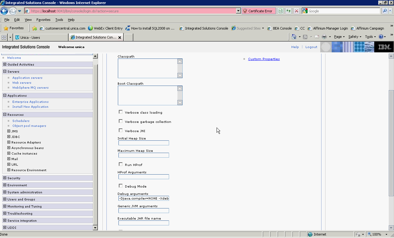Open the zoom level control at bottom right

pyautogui.click(x=377, y=234)
